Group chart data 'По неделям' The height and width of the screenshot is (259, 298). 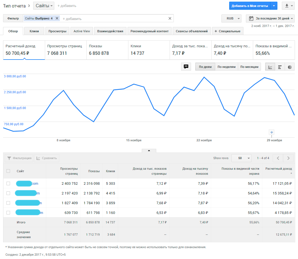[x=226, y=67]
